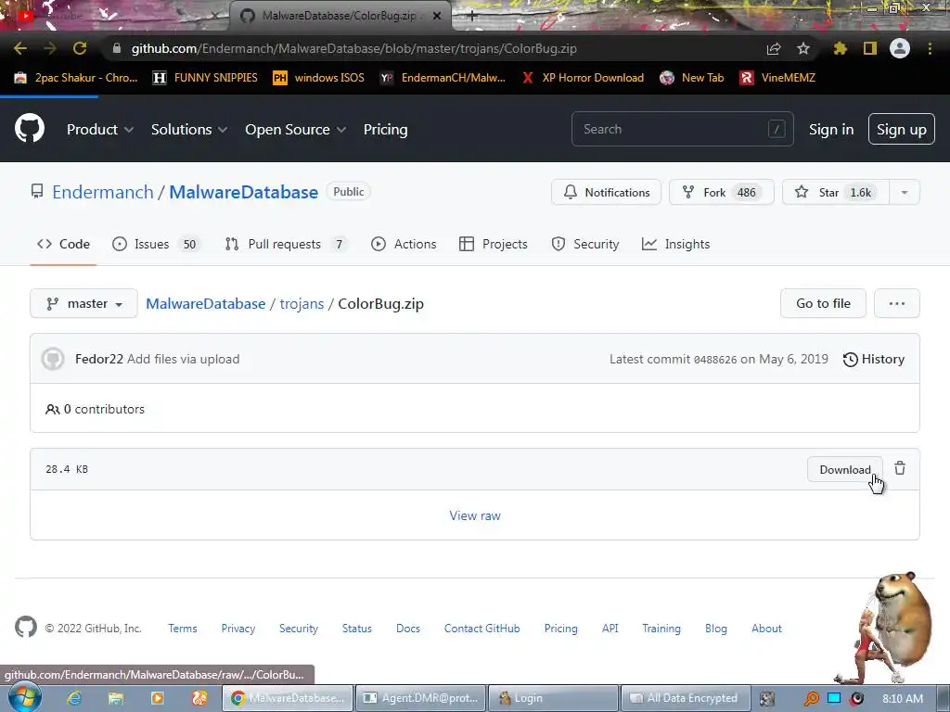Open the XP Horror Download bookmark
This screenshot has height=712, width=950.
(x=583, y=78)
